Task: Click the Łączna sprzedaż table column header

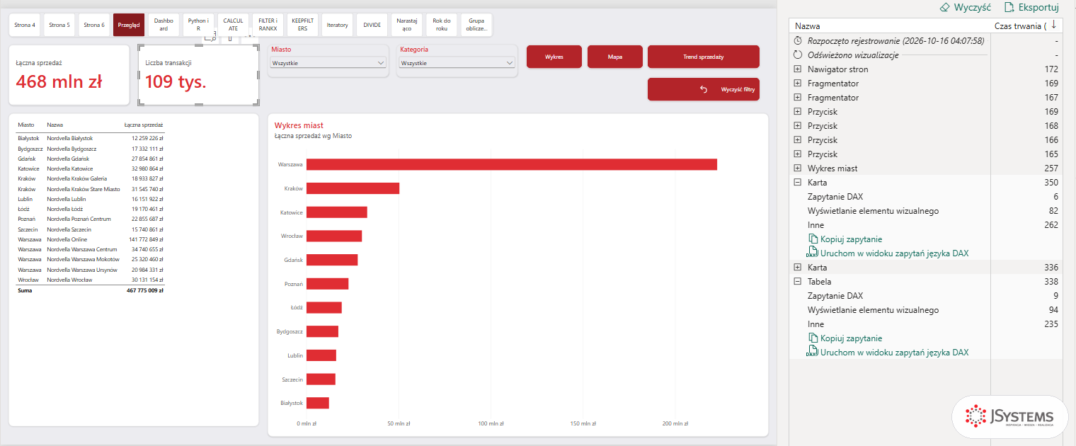Action: 144,125
